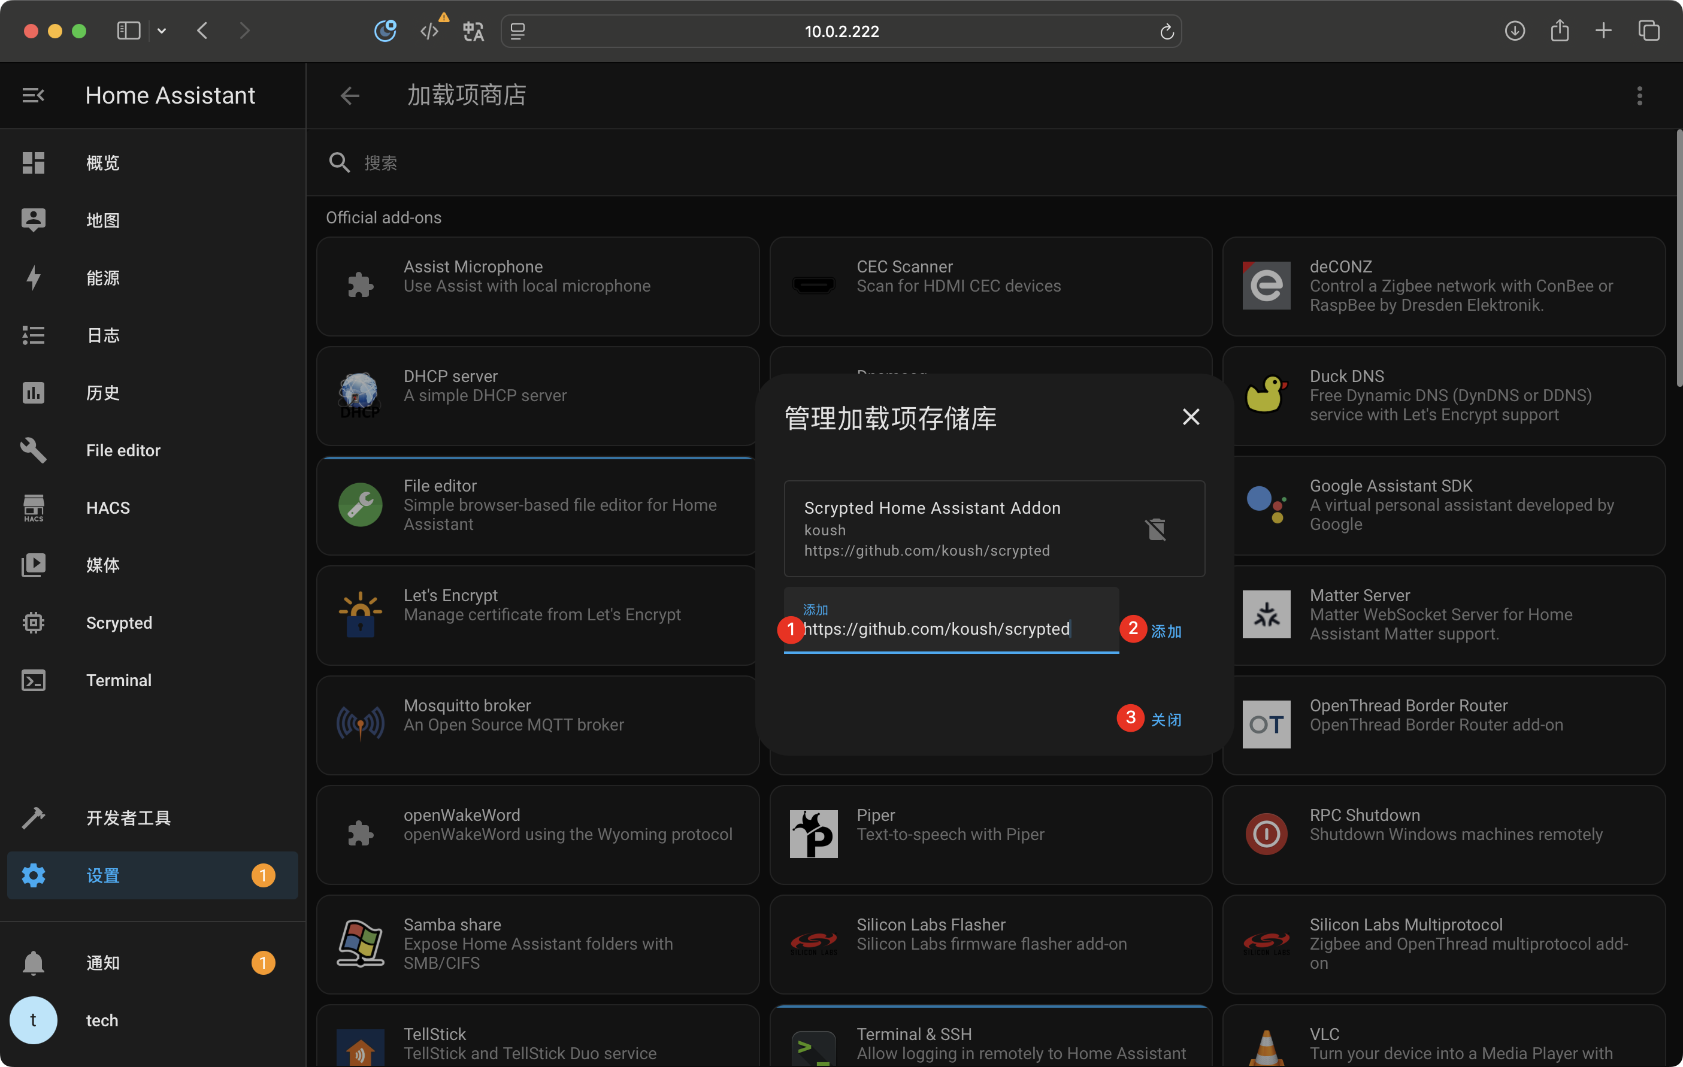Open the deCONZ add-on
This screenshot has height=1067, width=1683.
[1443, 286]
